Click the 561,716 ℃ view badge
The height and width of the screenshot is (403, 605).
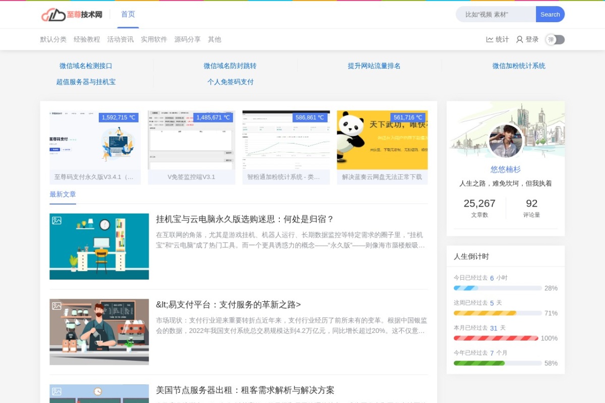click(x=408, y=117)
